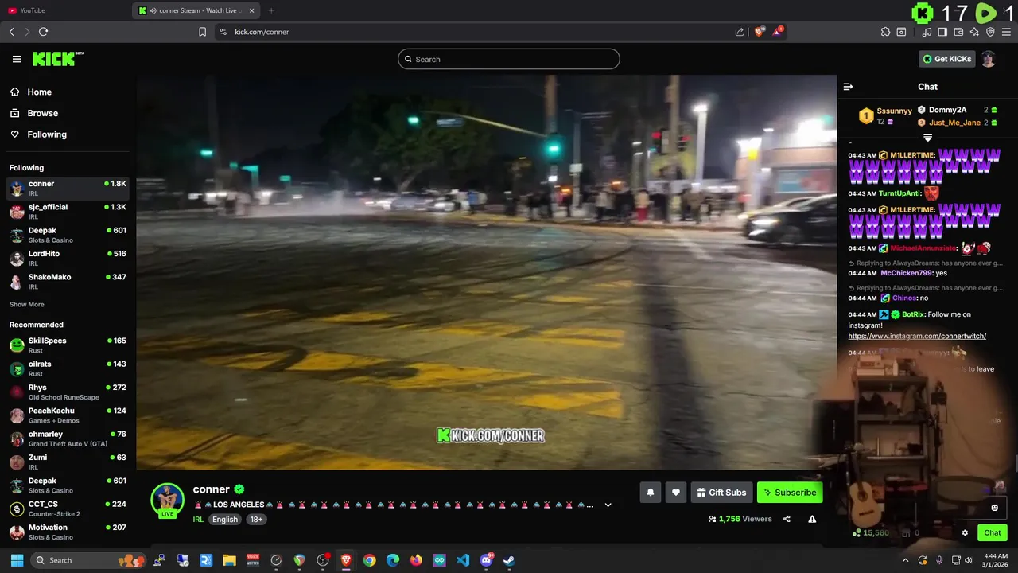Close the conner Stream tab
1018x573 pixels.
(x=252, y=10)
